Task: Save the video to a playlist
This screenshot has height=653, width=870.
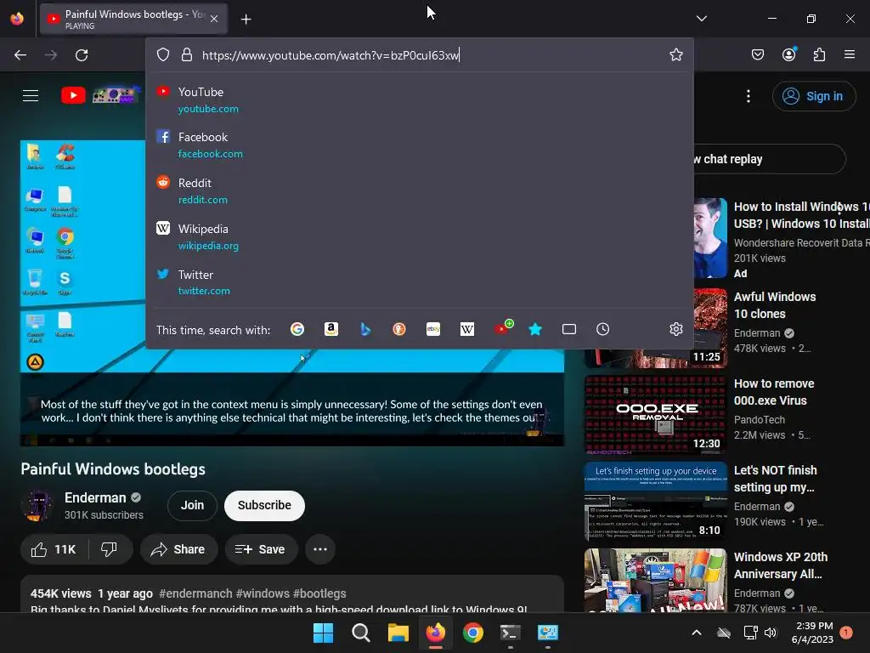Action: click(261, 549)
